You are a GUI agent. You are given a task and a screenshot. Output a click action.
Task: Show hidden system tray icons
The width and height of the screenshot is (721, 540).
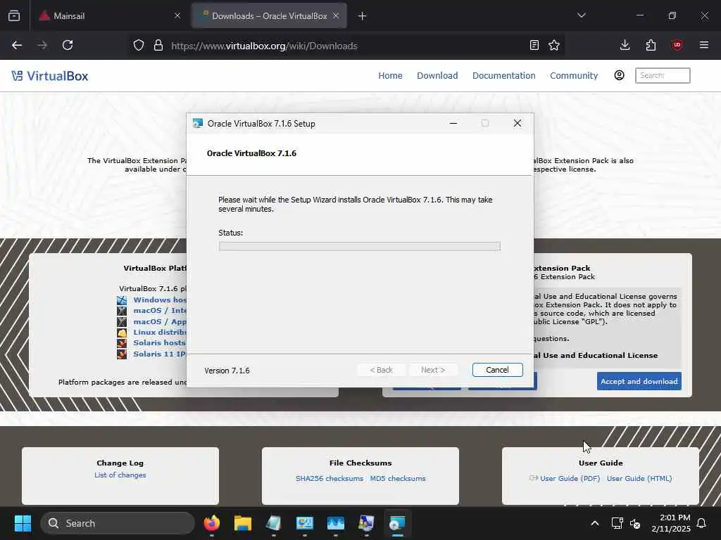tap(594, 523)
